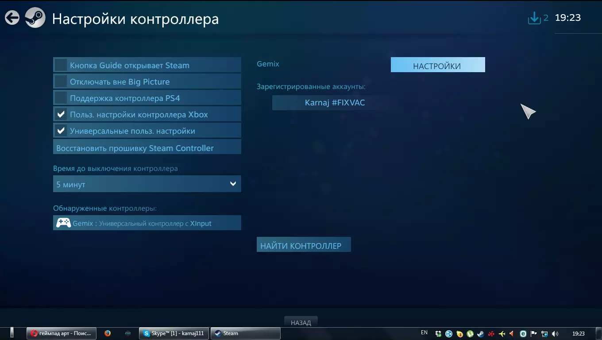Click the НАЙТИ КОНТРОЛЛЕР button
The height and width of the screenshot is (340, 602).
(304, 245)
